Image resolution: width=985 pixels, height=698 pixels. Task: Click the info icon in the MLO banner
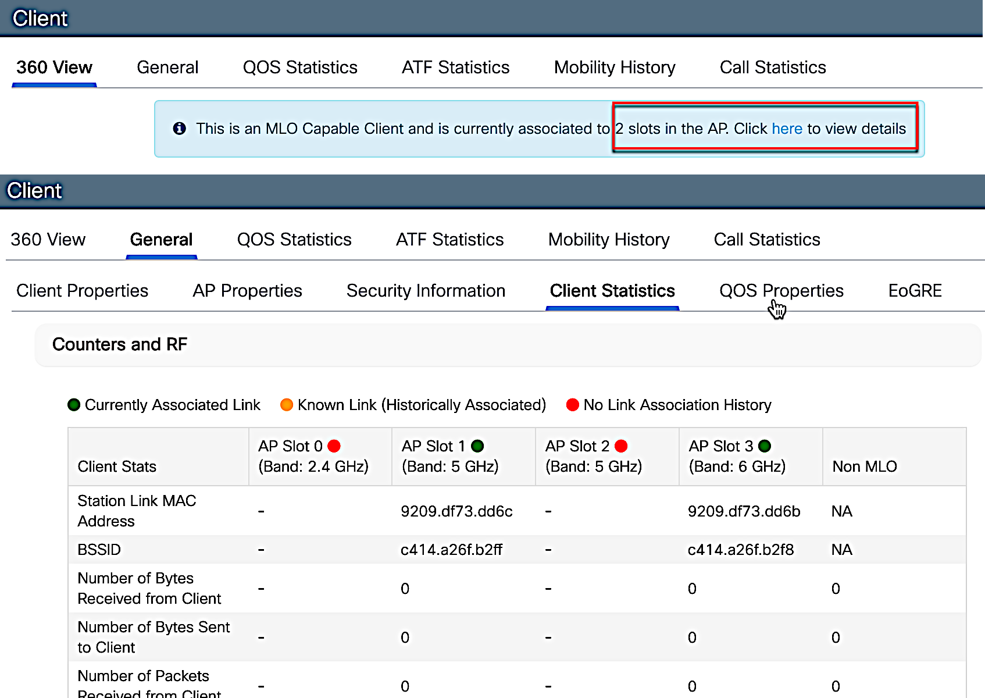(x=180, y=129)
